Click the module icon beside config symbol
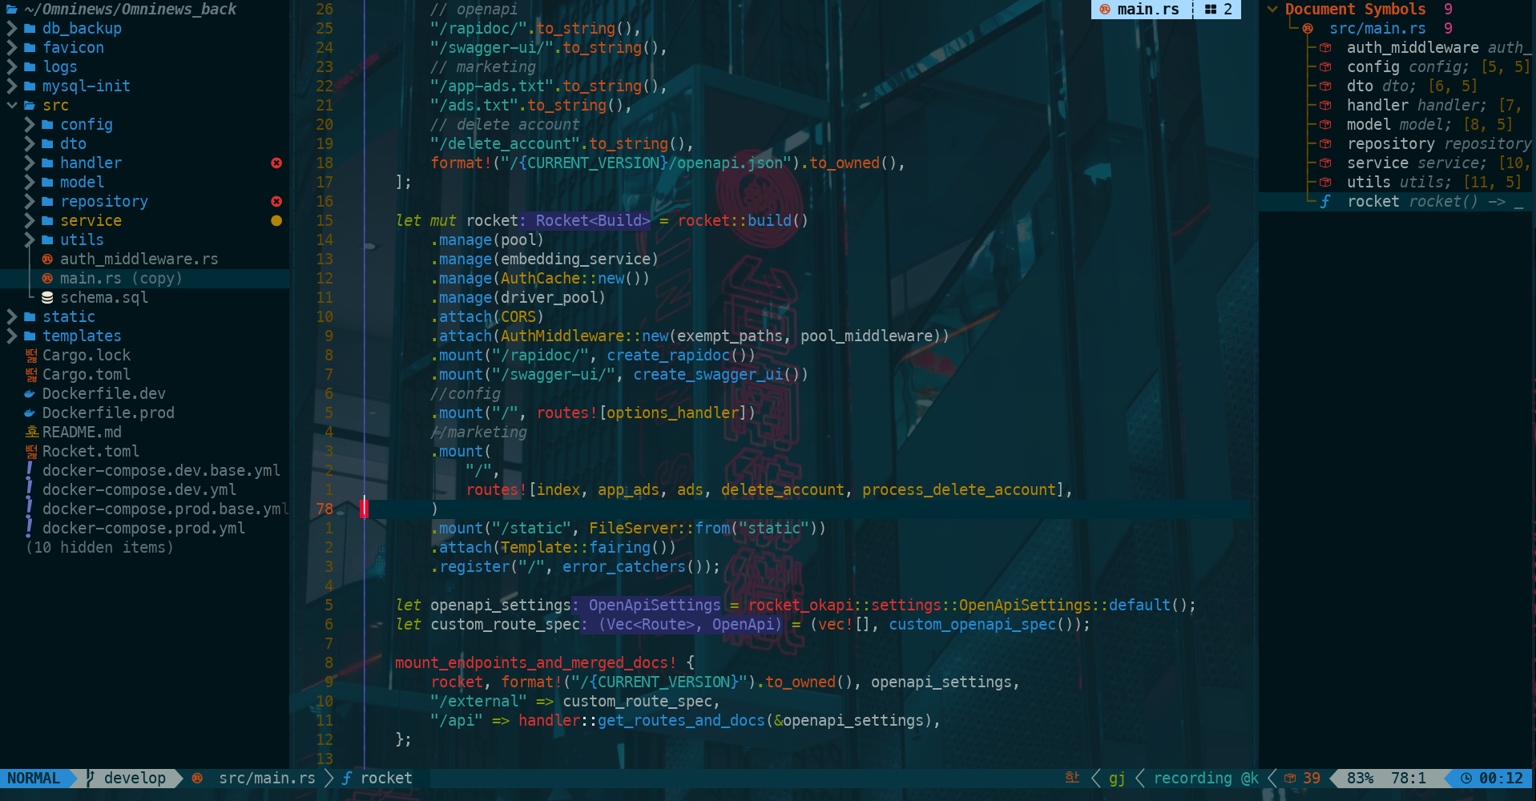The height and width of the screenshot is (801, 1536). point(1325,67)
